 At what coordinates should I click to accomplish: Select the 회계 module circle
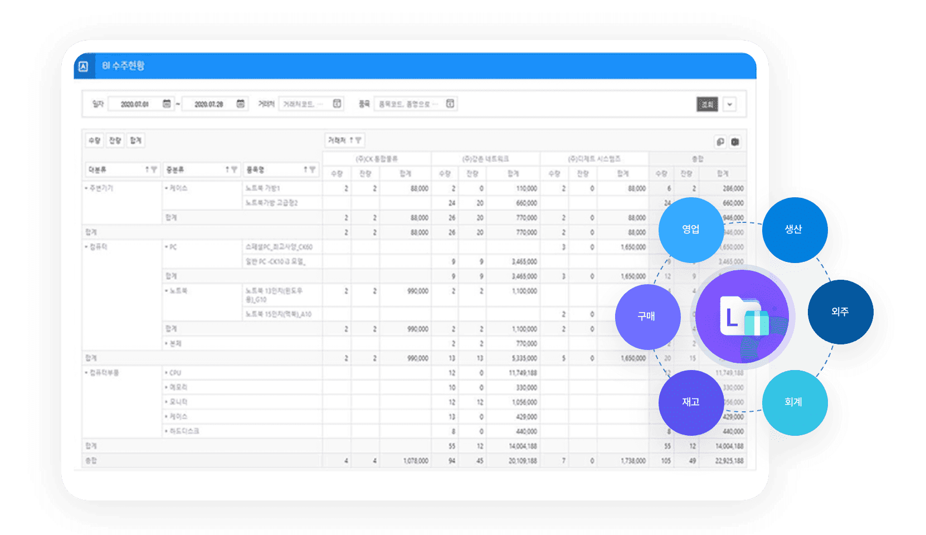pos(795,402)
